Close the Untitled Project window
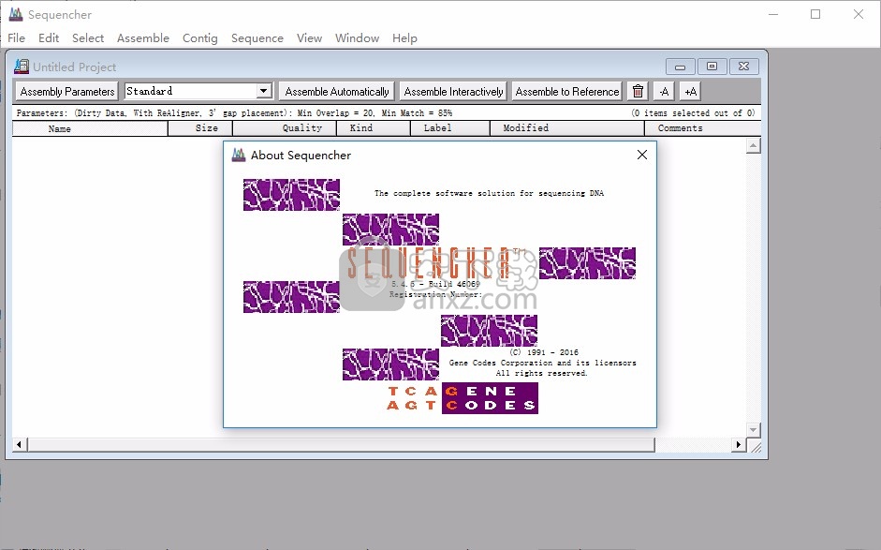The width and height of the screenshot is (881, 550). [x=744, y=67]
